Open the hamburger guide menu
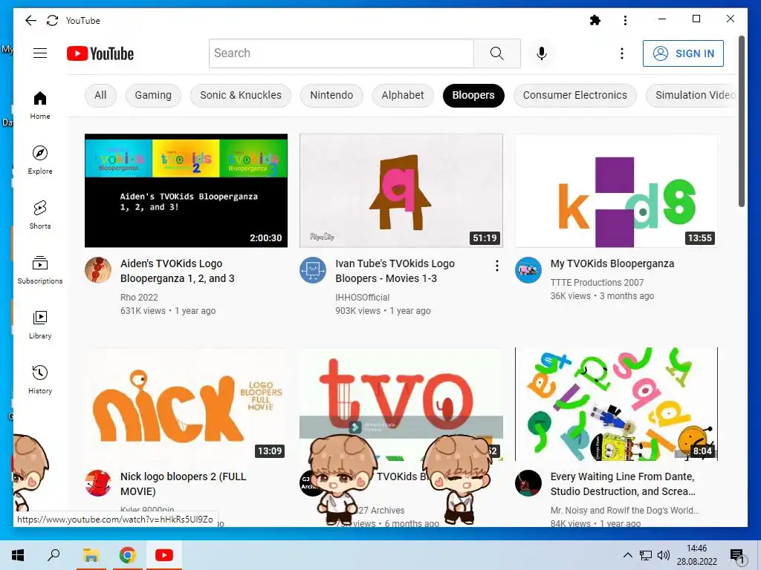The height and width of the screenshot is (570, 761). (40, 53)
